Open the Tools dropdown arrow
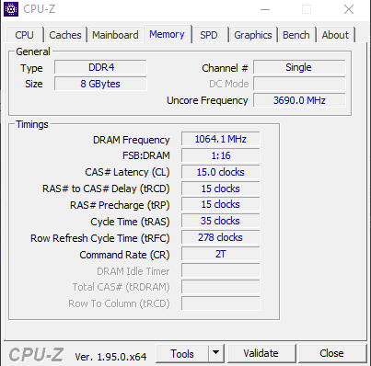The image size is (371, 366). tap(216, 353)
